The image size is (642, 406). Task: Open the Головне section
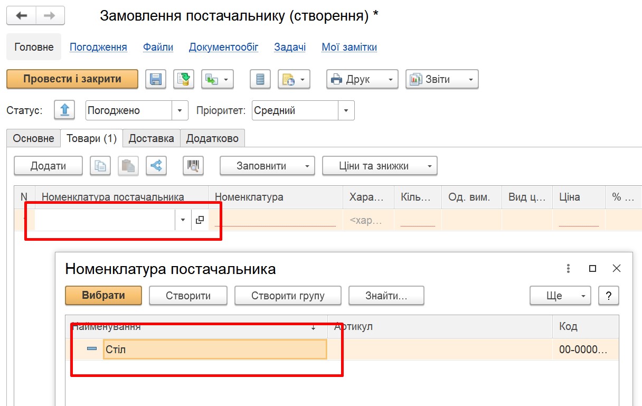tap(34, 47)
